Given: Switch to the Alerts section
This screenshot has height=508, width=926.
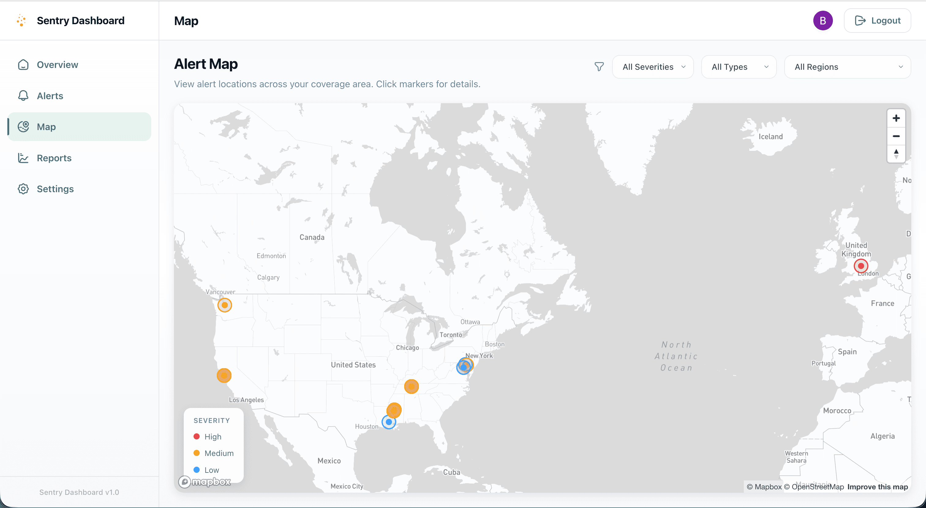Looking at the screenshot, I should tap(50, 95).
